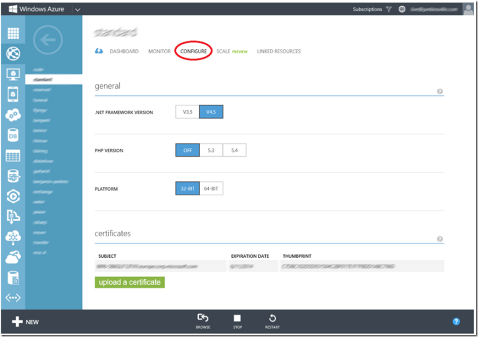Click the cylinder with report sidebar icon

13,278
